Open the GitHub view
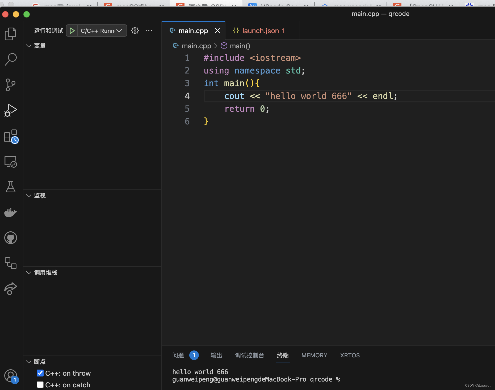 pos(11,238)
